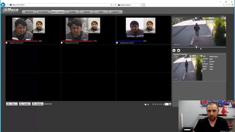Click the LOGOUT tab
235x132 pixels.
[115, 12]
